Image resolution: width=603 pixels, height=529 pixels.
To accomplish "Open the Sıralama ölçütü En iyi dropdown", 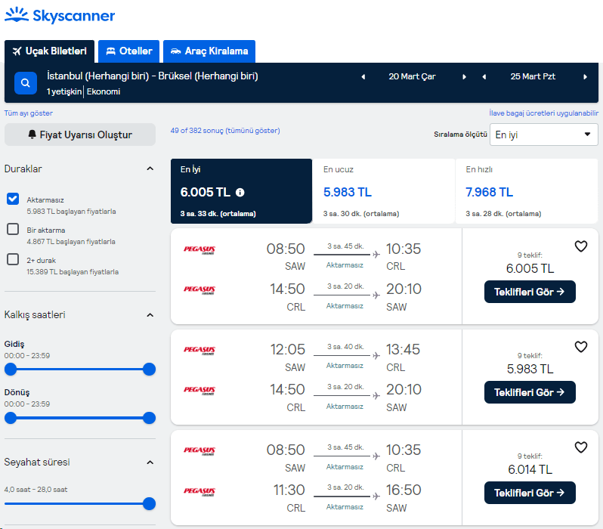I will pyautogui.click(x=543, y=135).
